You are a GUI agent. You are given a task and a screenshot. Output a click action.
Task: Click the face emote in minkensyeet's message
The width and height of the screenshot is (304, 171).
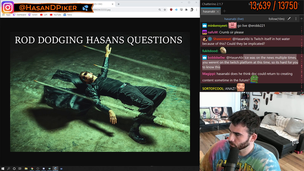(232, 25)
